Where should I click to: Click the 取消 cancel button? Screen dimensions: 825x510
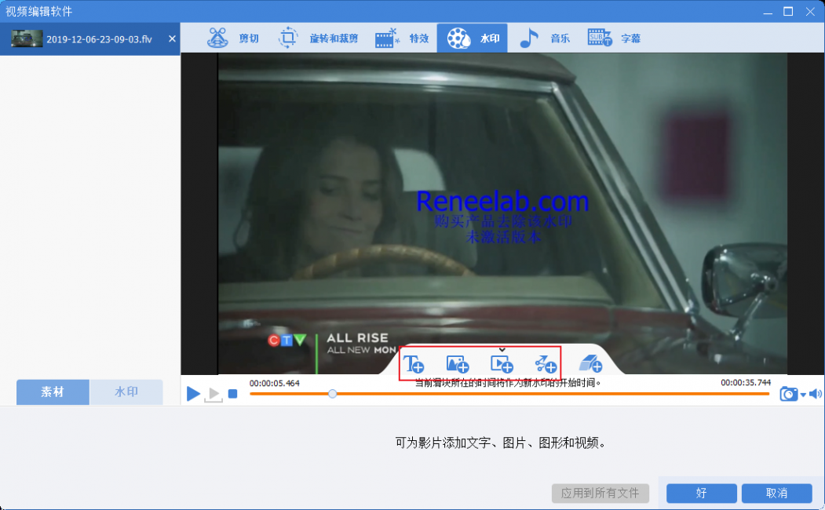(x=776, y=494)
